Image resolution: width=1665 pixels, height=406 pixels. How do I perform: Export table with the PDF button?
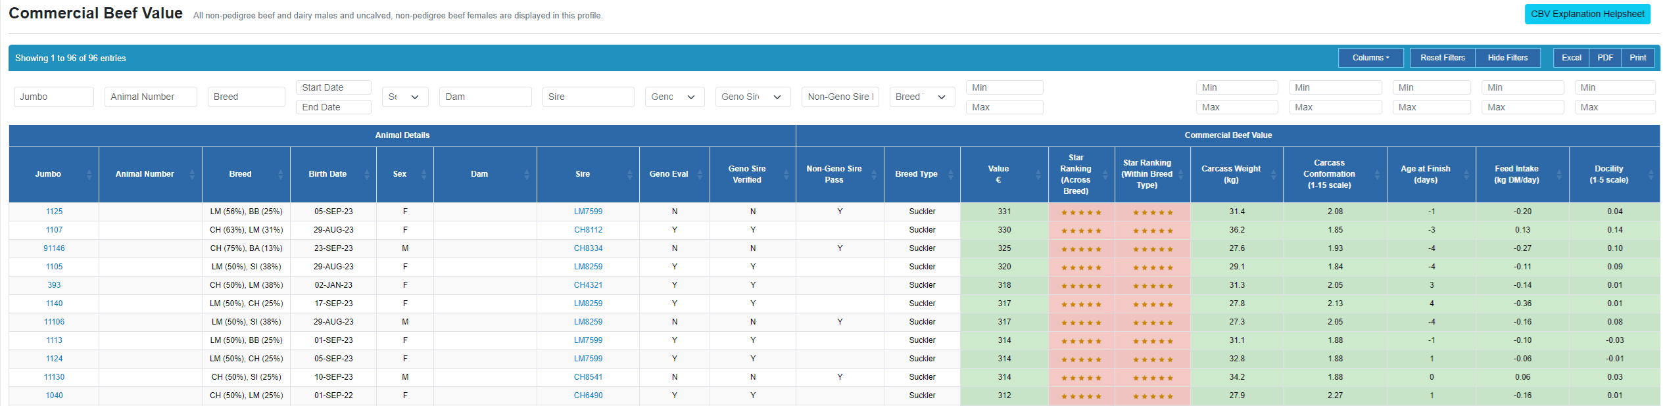tap(1606, 58)
